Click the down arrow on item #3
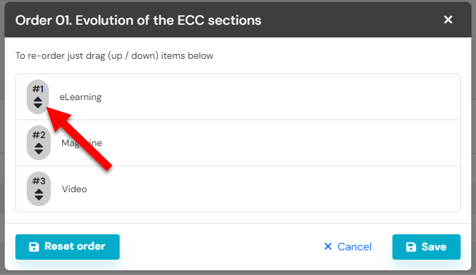The height and width of the screenshot is (275, 476). point(38,198)
